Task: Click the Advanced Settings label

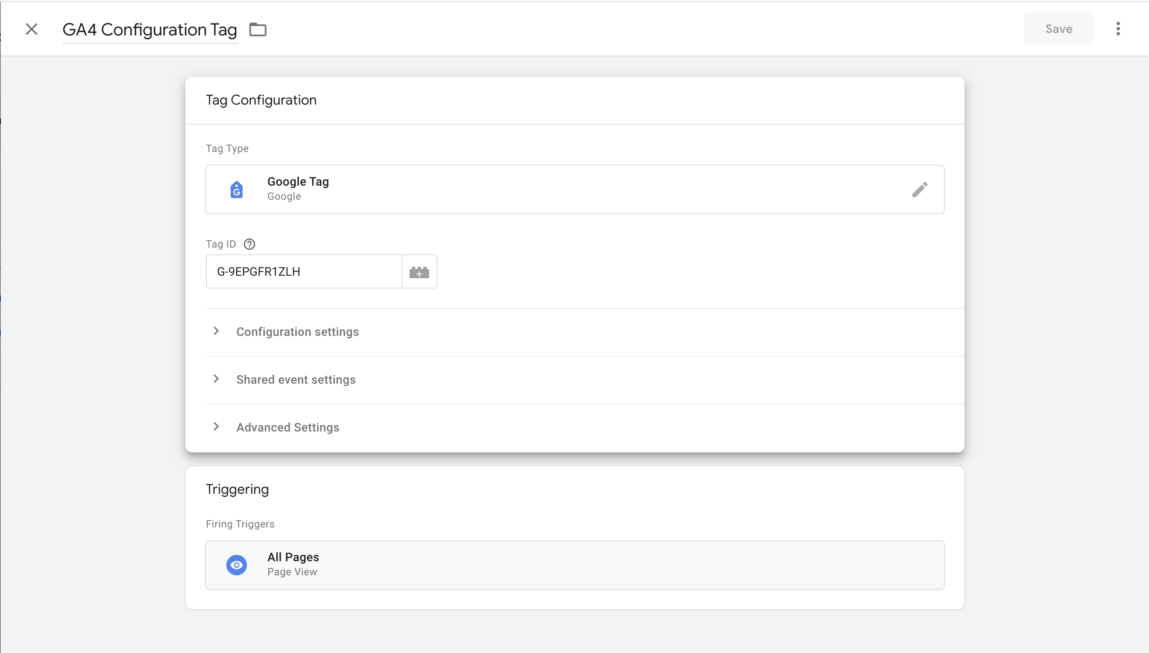Action: coord(288,427)
